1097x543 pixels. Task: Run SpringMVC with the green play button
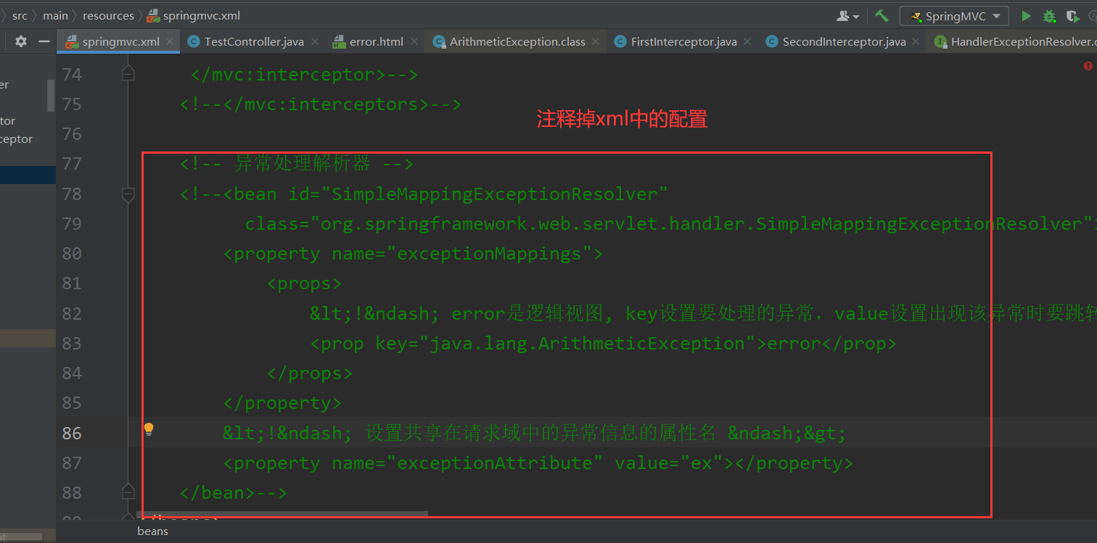pyautogui.click(x=1026, y=16)
